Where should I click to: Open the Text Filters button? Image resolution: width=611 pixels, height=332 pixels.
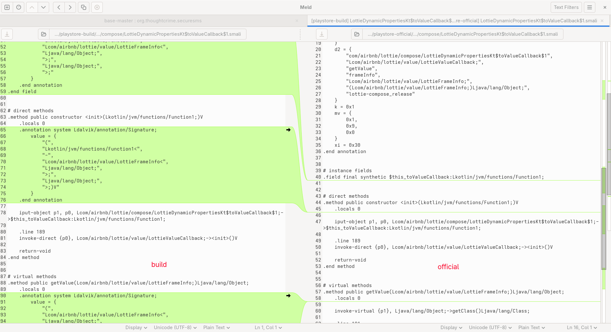(566, 7)
